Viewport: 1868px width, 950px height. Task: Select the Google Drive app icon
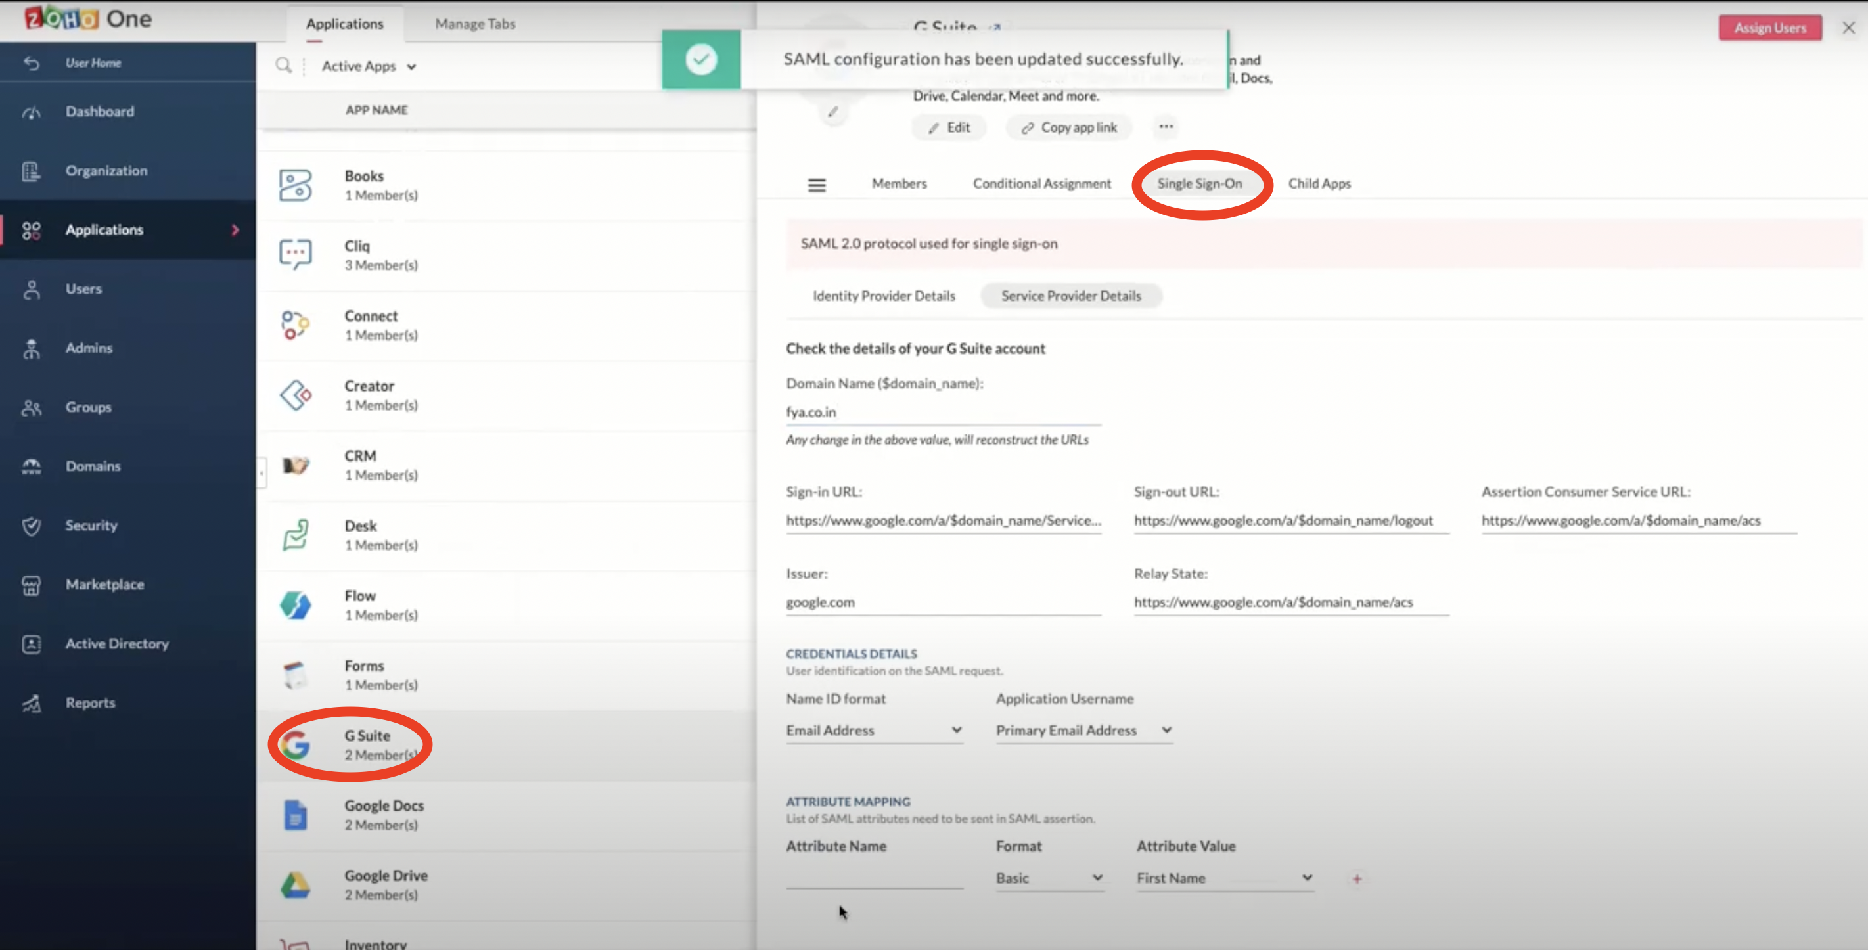coord(295,885)
